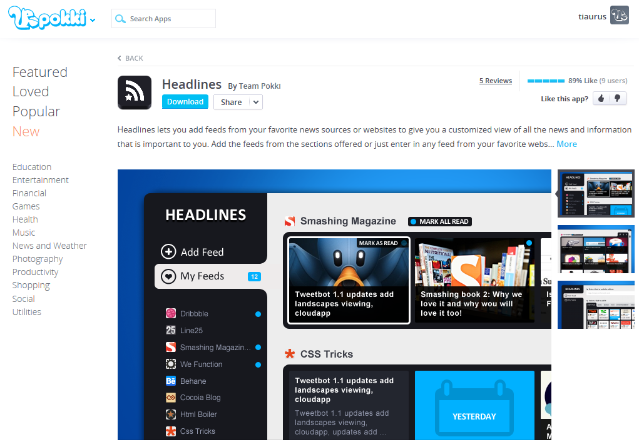The height and width of the screenshot is (447, 639).
Task: Click the We Function feed icon
Action: coord(171,364)
